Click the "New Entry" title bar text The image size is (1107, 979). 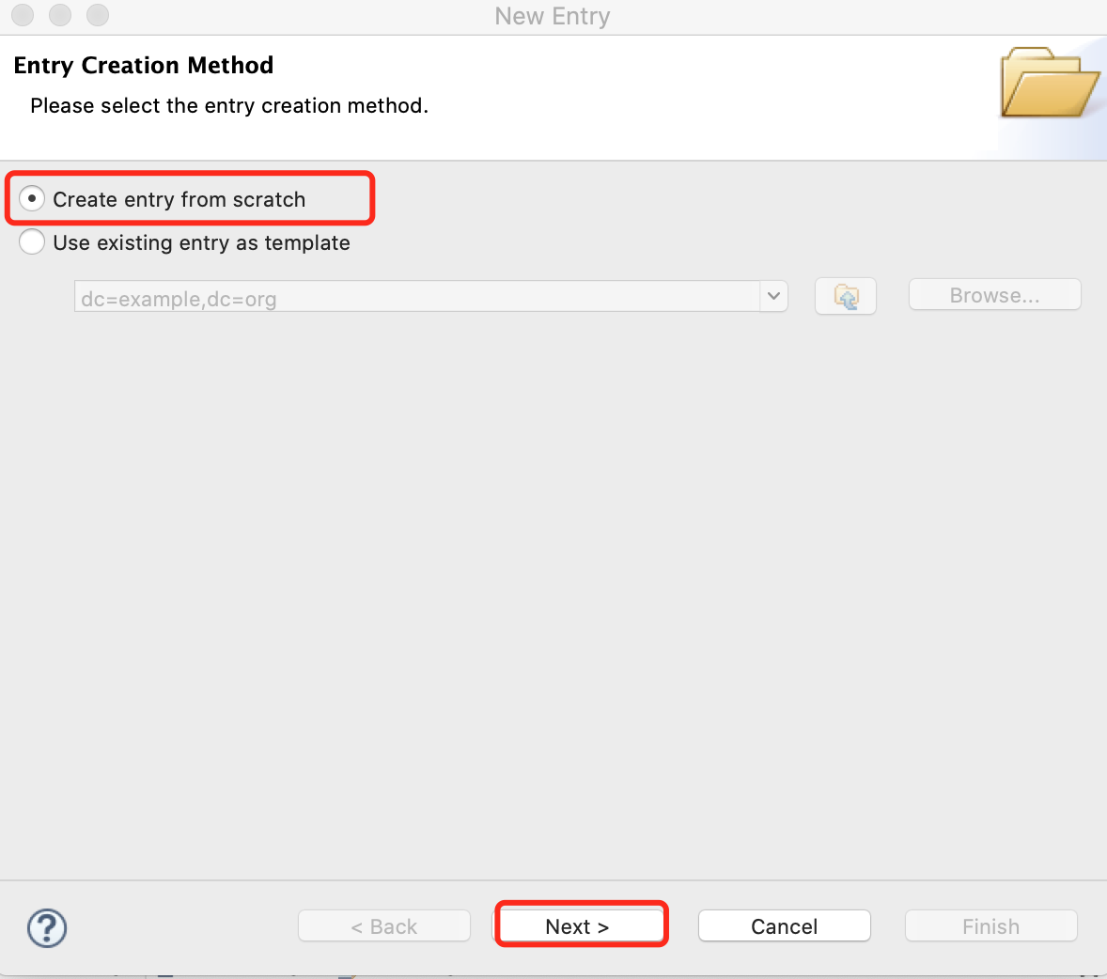tap(553, 16)
